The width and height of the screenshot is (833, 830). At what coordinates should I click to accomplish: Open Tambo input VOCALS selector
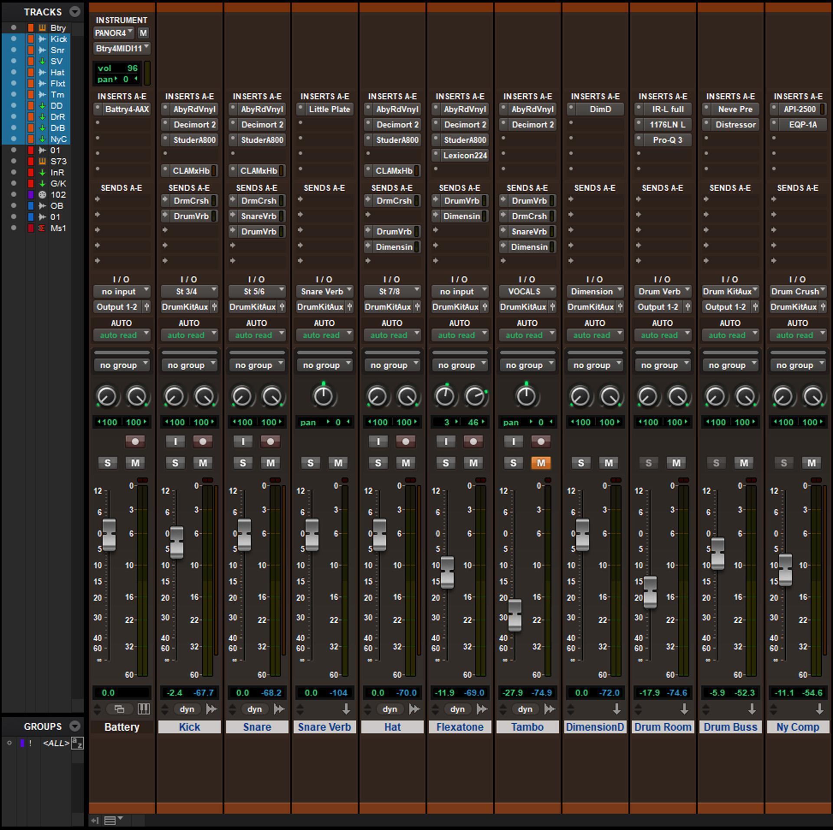[x=527, y=291]
